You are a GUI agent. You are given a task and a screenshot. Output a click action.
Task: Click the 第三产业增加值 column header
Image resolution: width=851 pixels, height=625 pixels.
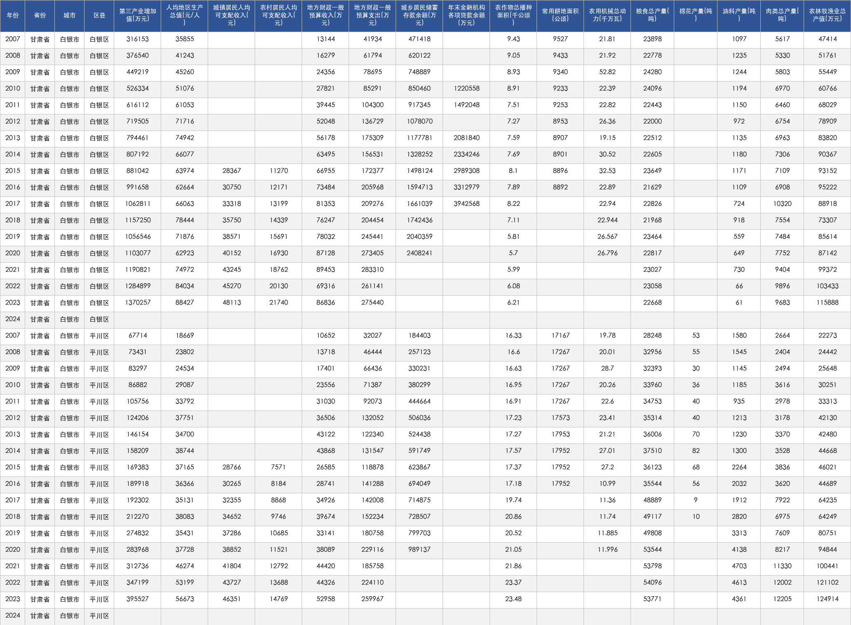(x=138, y=16)
